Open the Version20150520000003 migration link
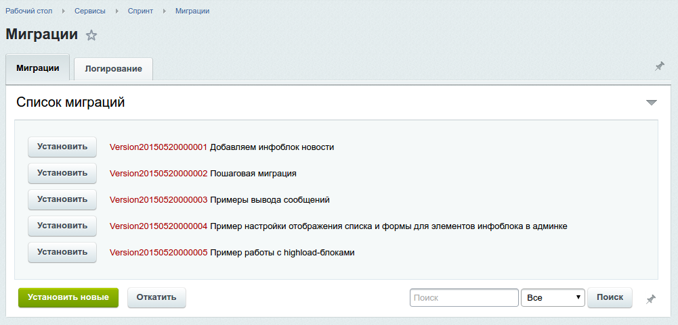 tap(158, 200)
